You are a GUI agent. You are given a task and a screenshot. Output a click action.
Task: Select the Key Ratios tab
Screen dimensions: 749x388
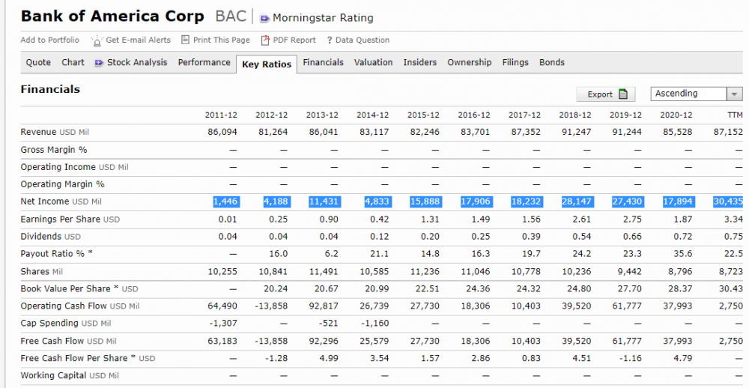coord(267,64)
